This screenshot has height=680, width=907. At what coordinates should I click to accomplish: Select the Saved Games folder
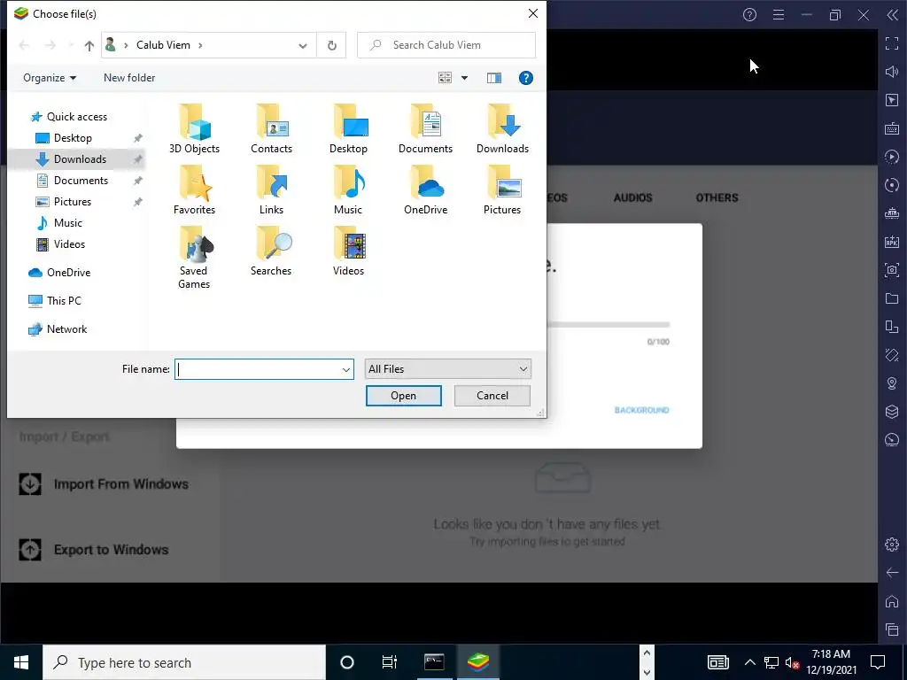[x=194, y=258]
